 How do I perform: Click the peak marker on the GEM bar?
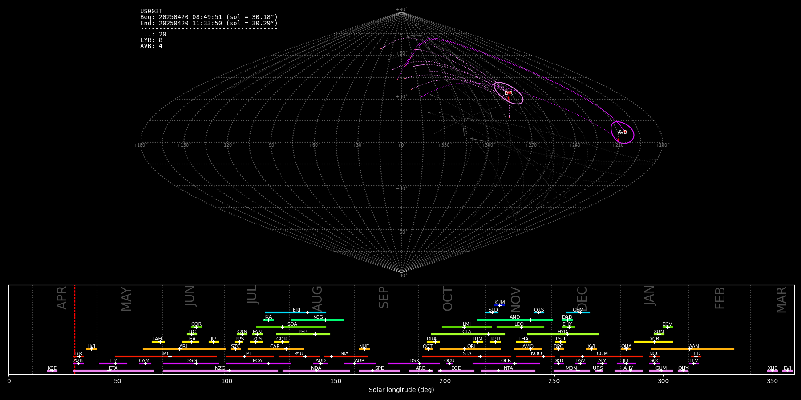[x=580, y=312]
